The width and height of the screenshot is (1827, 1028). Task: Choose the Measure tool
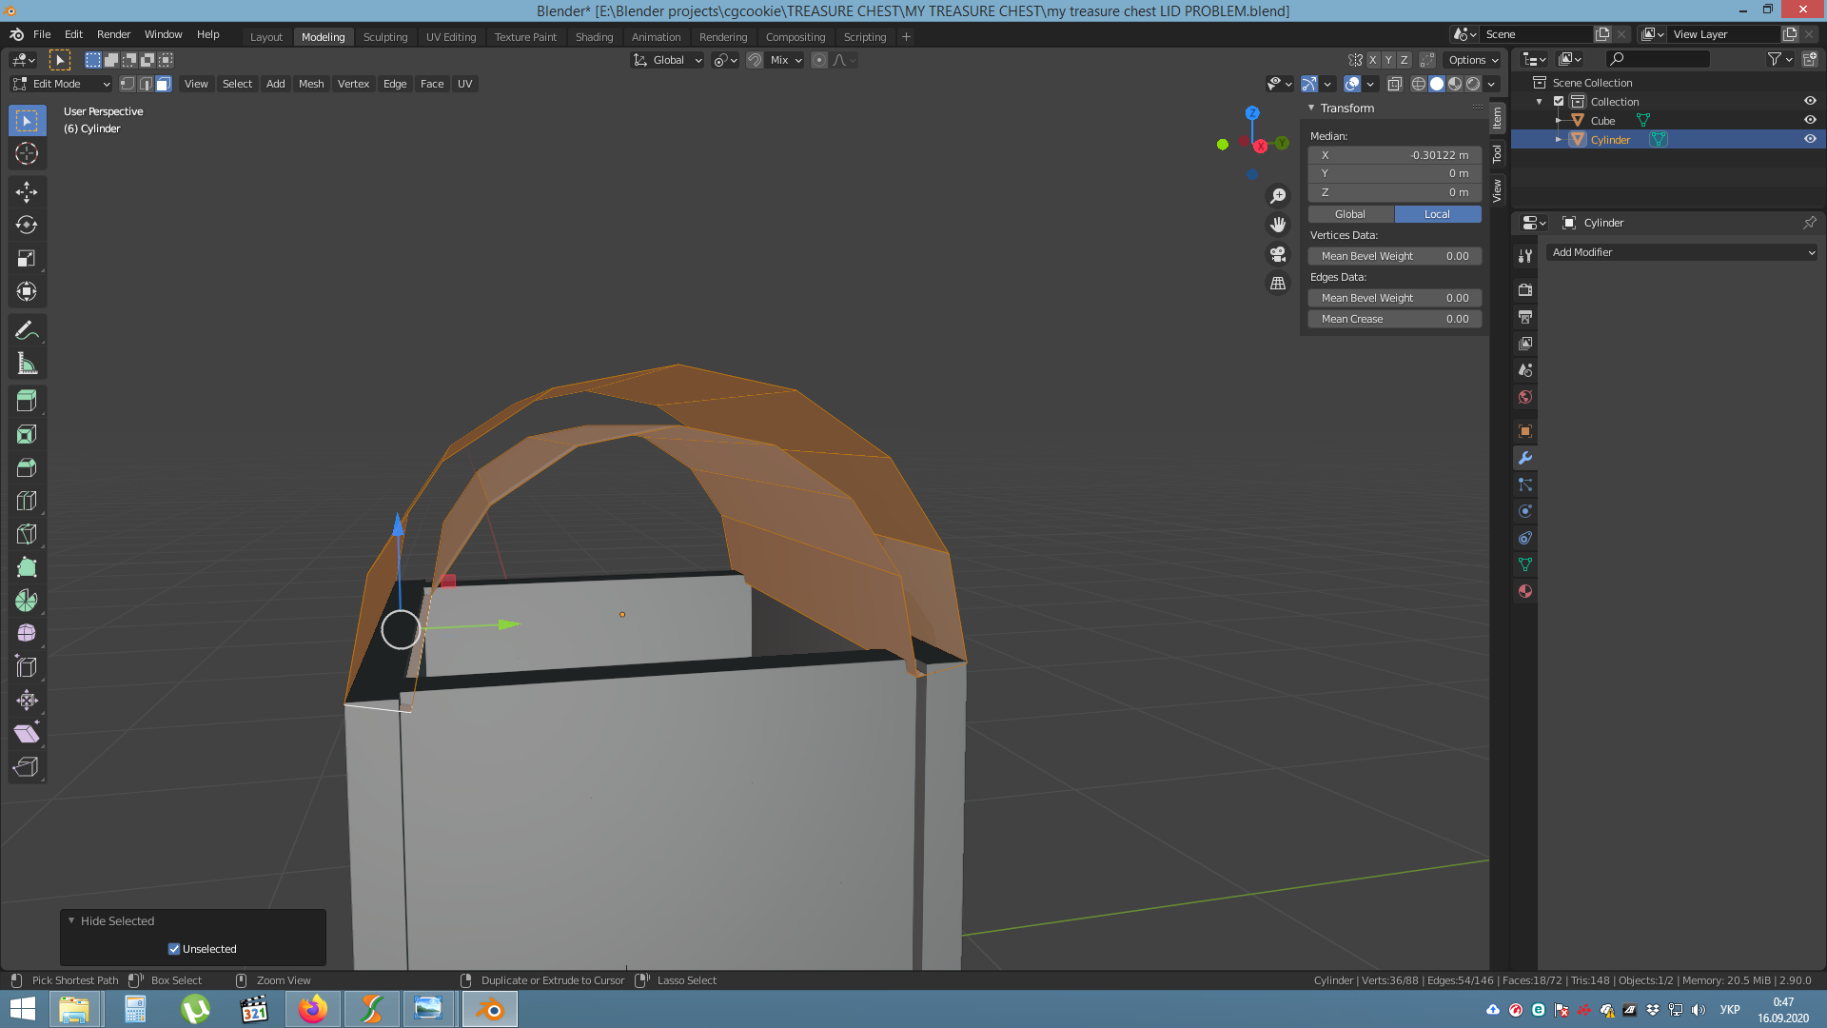27,364
